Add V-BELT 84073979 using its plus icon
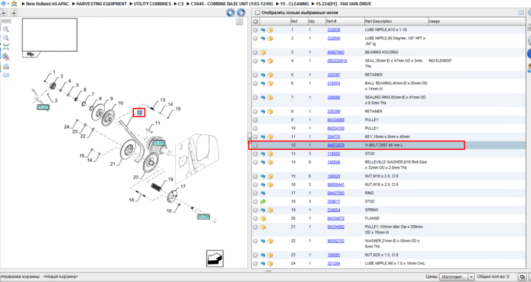The image size is (531, 282). pyautogui.click(x=255, y=145)
